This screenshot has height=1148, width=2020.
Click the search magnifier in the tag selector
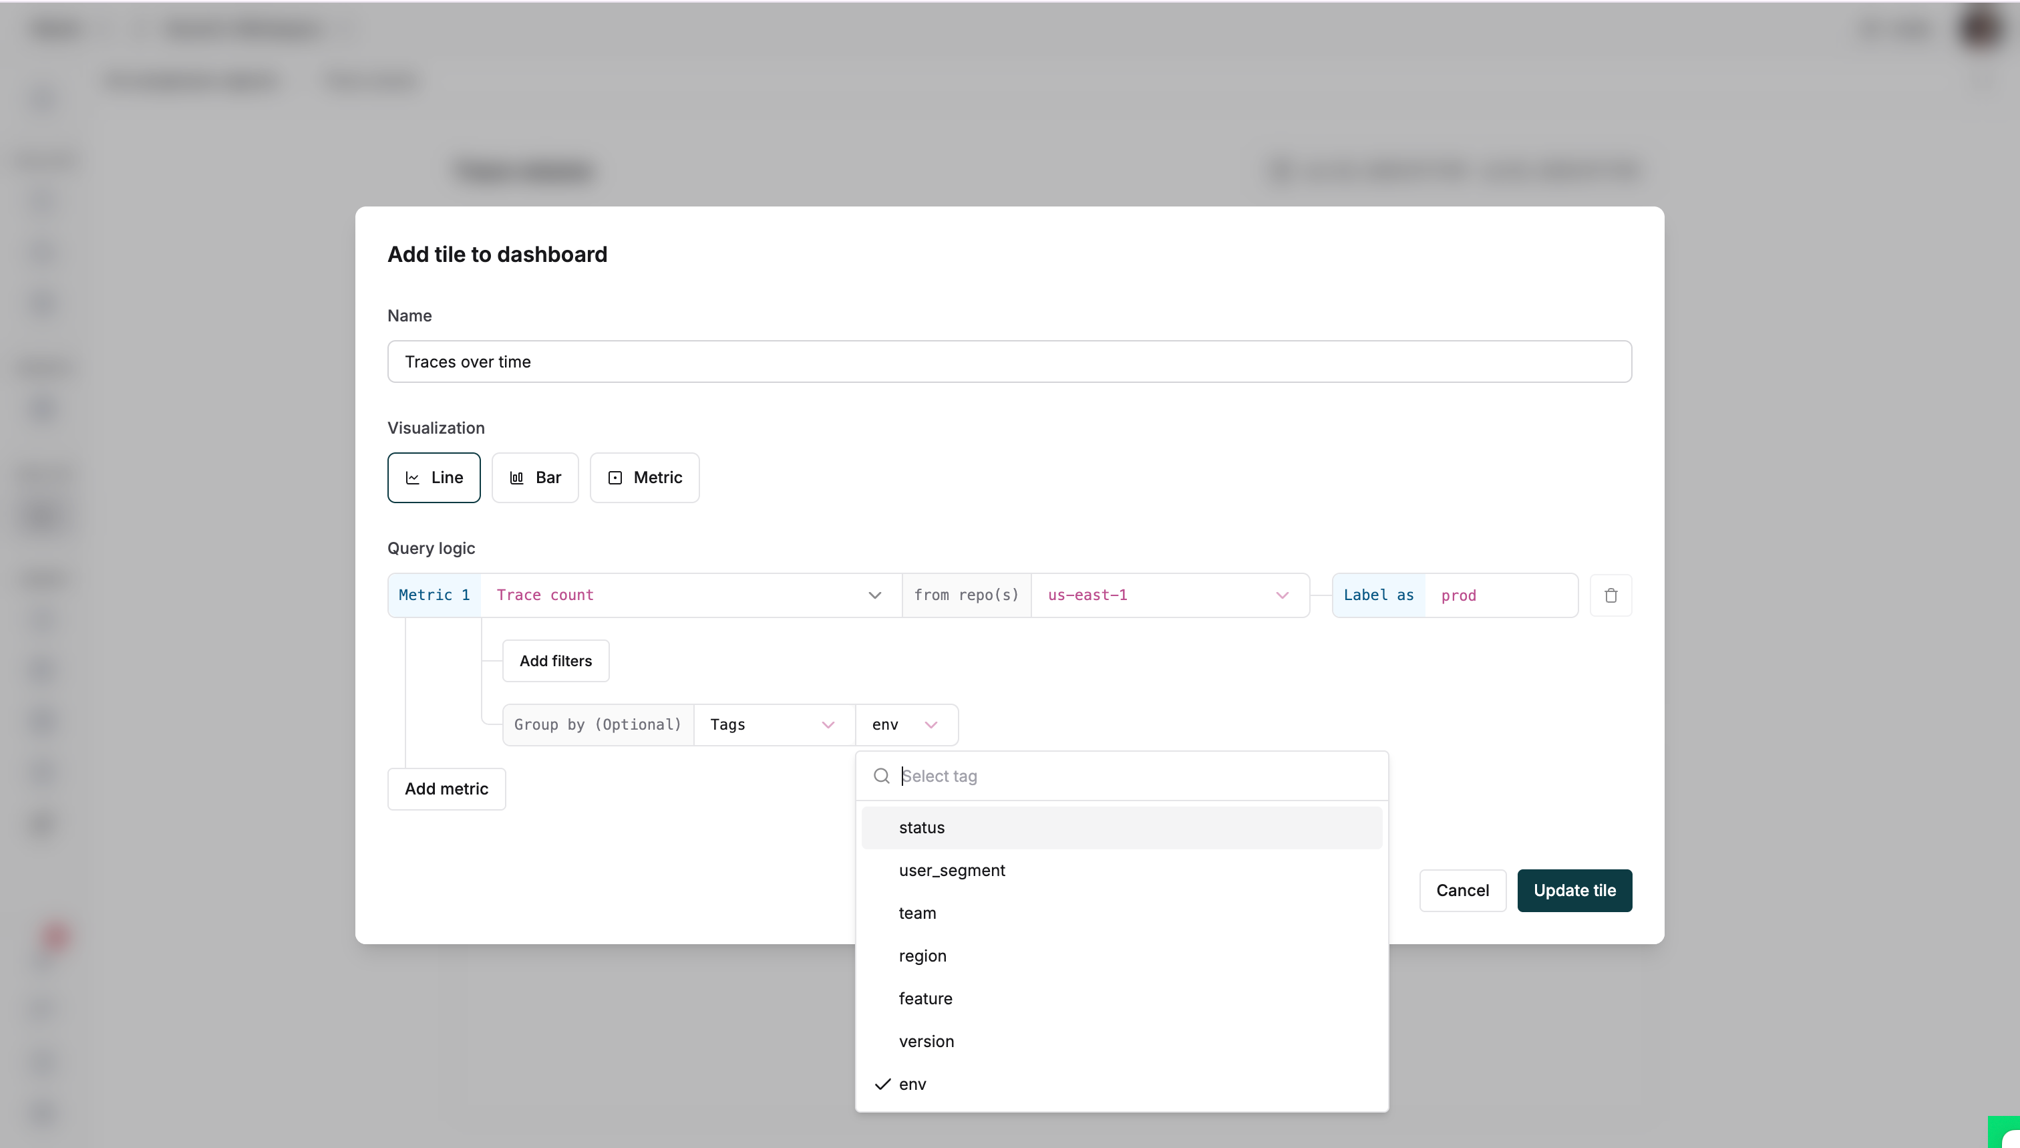pos(880,776)
